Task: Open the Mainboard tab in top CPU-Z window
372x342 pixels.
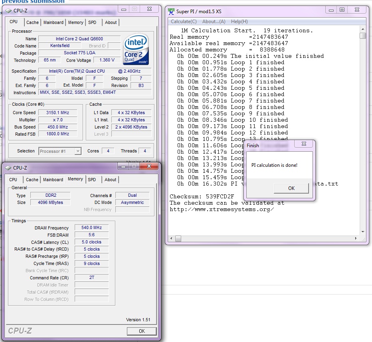Action: (53, 22)
